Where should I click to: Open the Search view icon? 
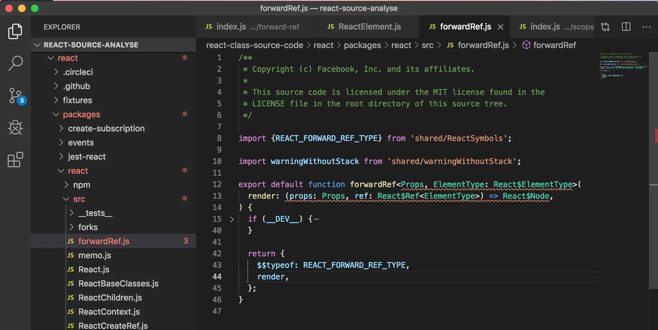pyautogui.click(x=15, y=63)
